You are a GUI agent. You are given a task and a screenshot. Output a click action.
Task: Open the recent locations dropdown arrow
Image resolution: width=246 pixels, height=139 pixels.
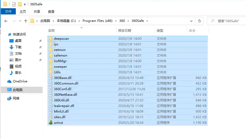pos(20,21)
